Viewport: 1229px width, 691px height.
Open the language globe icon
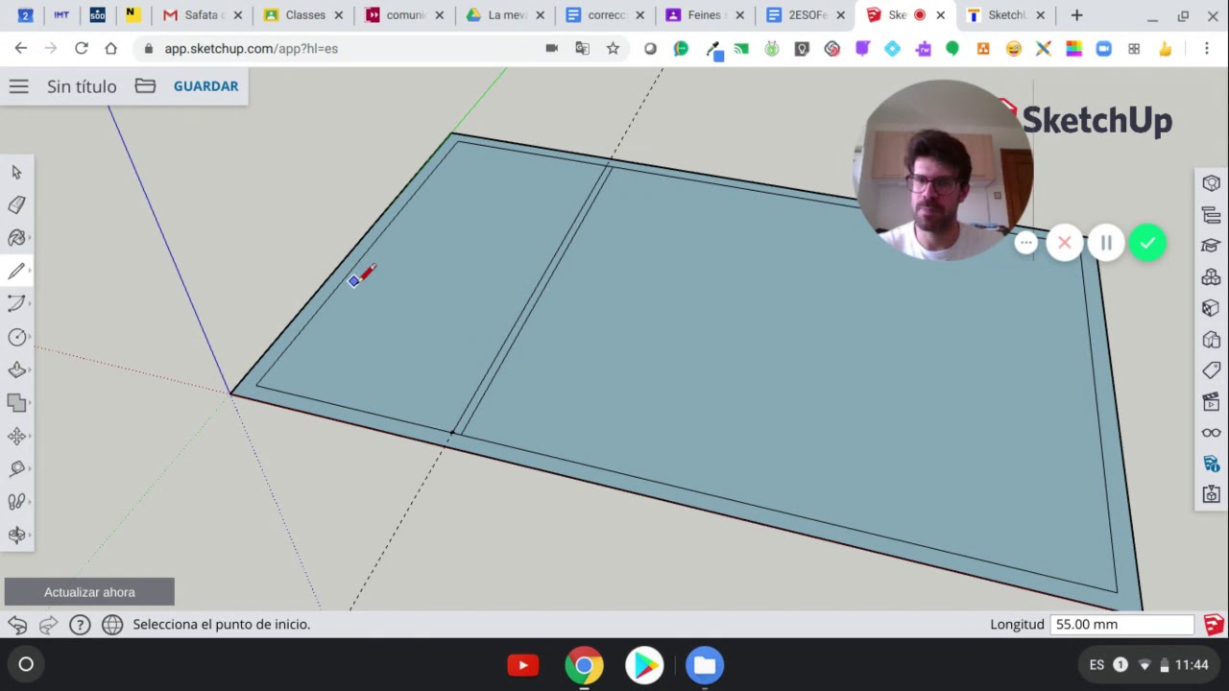pyautogui.click(x=112, y=625)
